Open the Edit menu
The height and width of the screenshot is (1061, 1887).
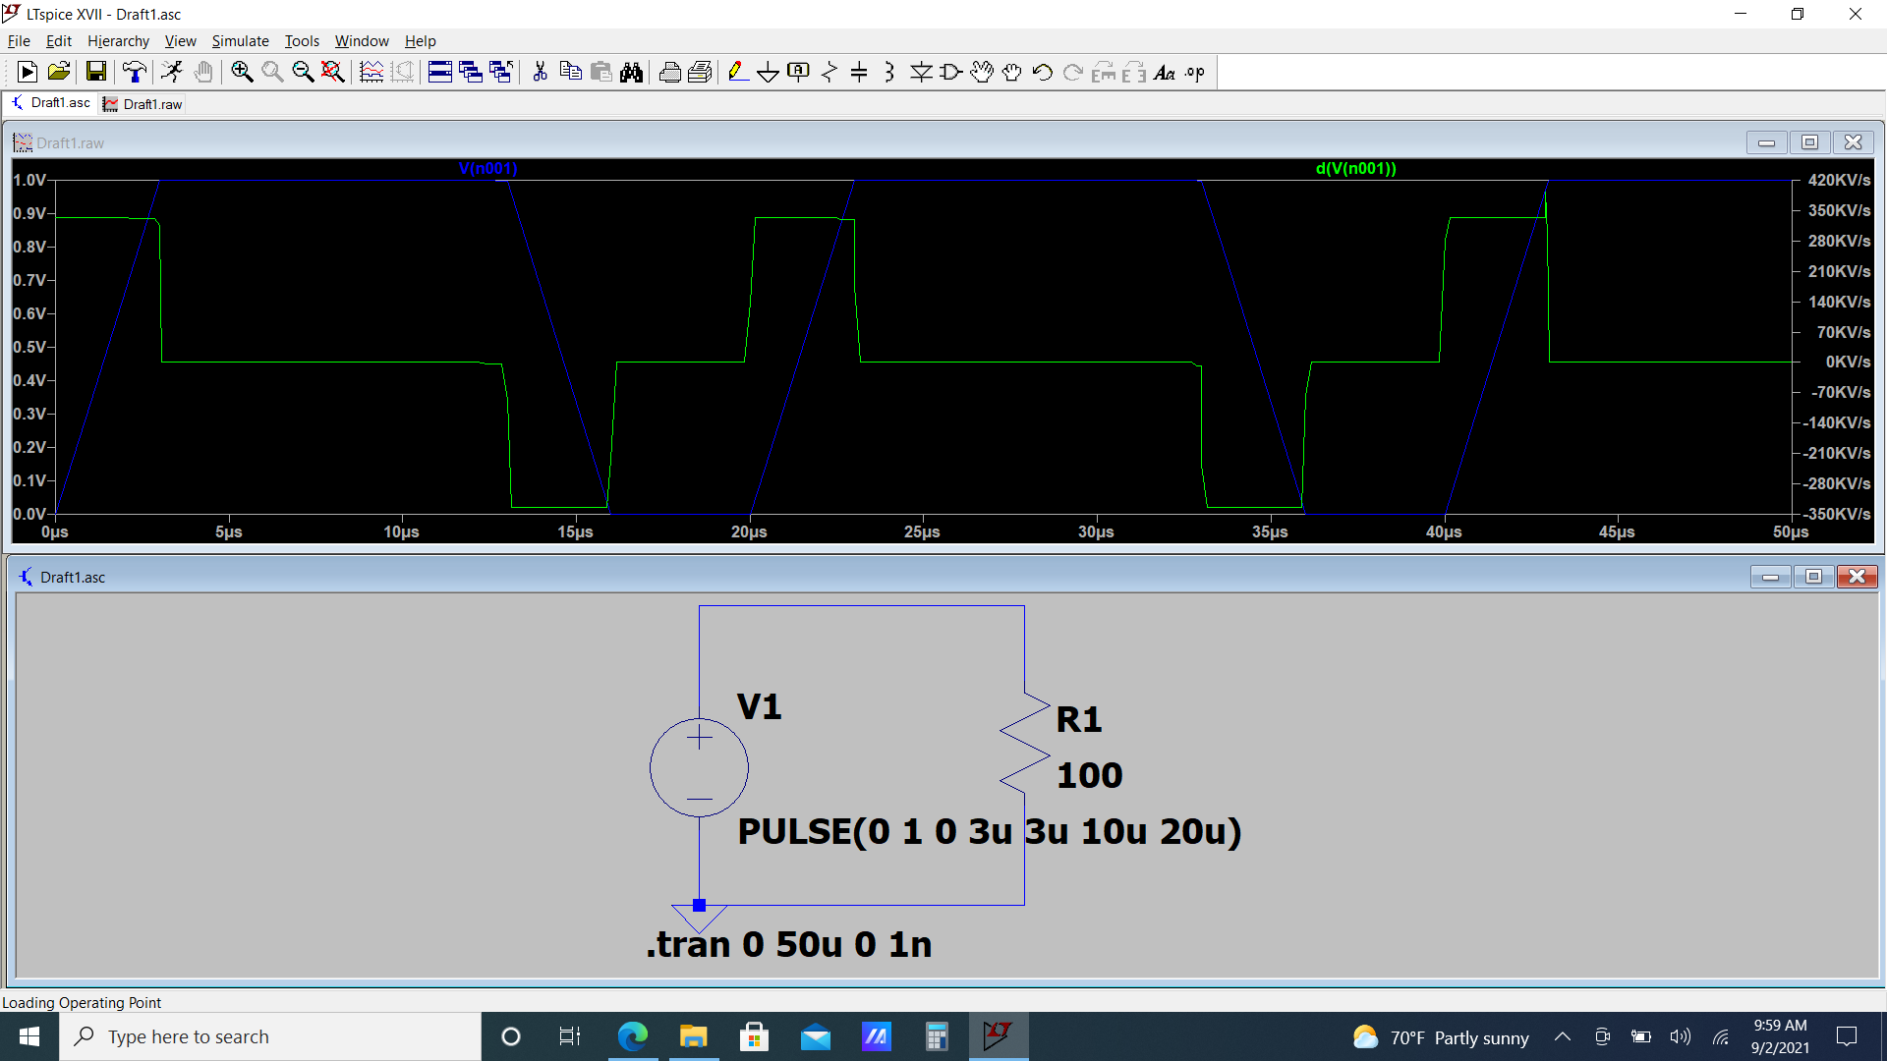click(59, 40)
